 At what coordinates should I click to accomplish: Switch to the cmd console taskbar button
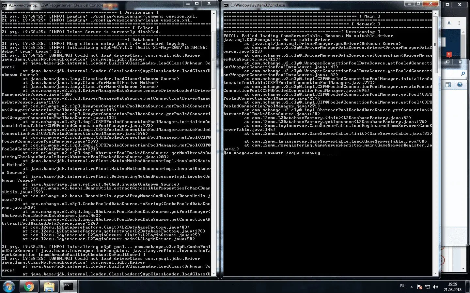point(69,286)
